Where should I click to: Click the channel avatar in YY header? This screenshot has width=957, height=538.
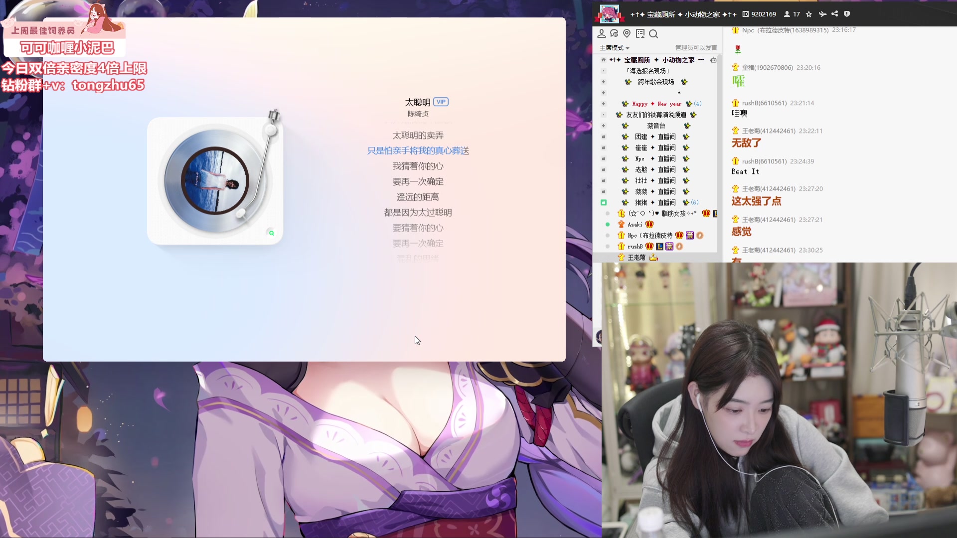pos(609,13)
